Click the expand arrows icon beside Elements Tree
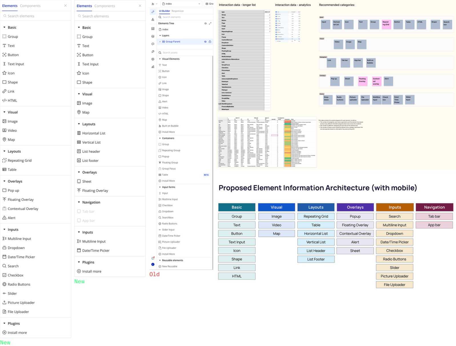Image resolution: width=456 pixels, height=346 pixels. [210, 23]
